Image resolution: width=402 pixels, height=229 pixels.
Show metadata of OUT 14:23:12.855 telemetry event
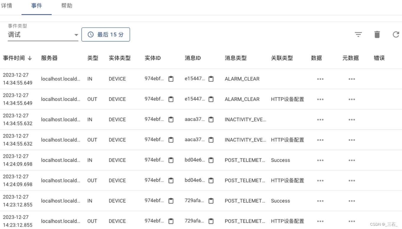352,221
